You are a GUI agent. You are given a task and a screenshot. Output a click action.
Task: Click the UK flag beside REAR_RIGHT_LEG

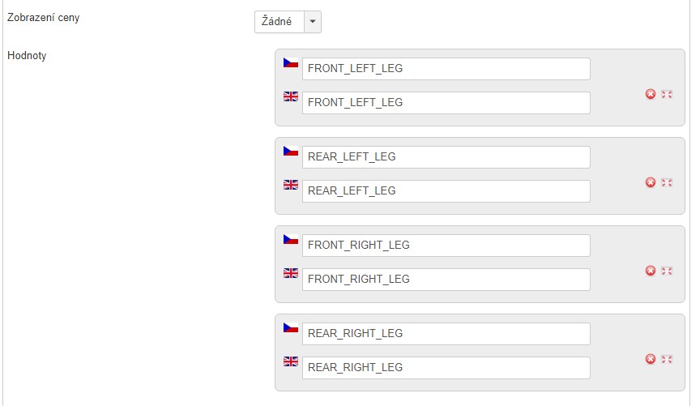point(291,361)
